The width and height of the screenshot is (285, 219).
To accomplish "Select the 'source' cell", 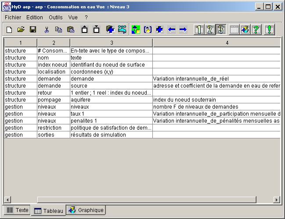I will click(x=111, y=86).
